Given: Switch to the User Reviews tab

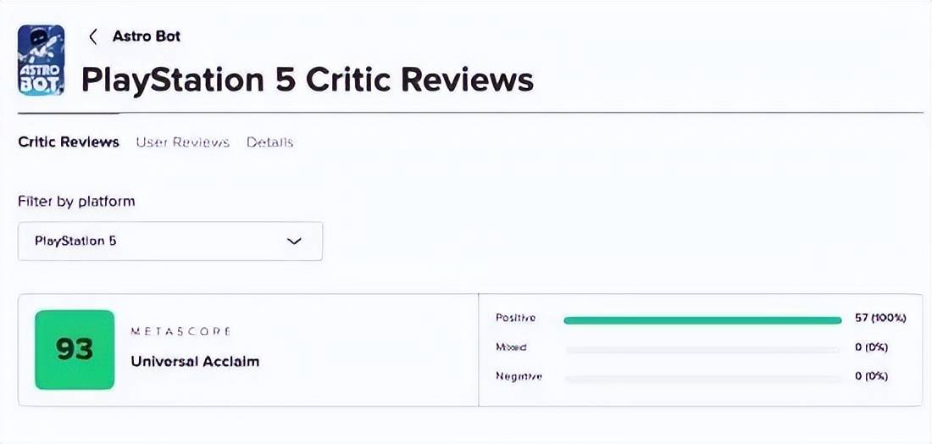Looking at the screenshot, I should (182, 142).
